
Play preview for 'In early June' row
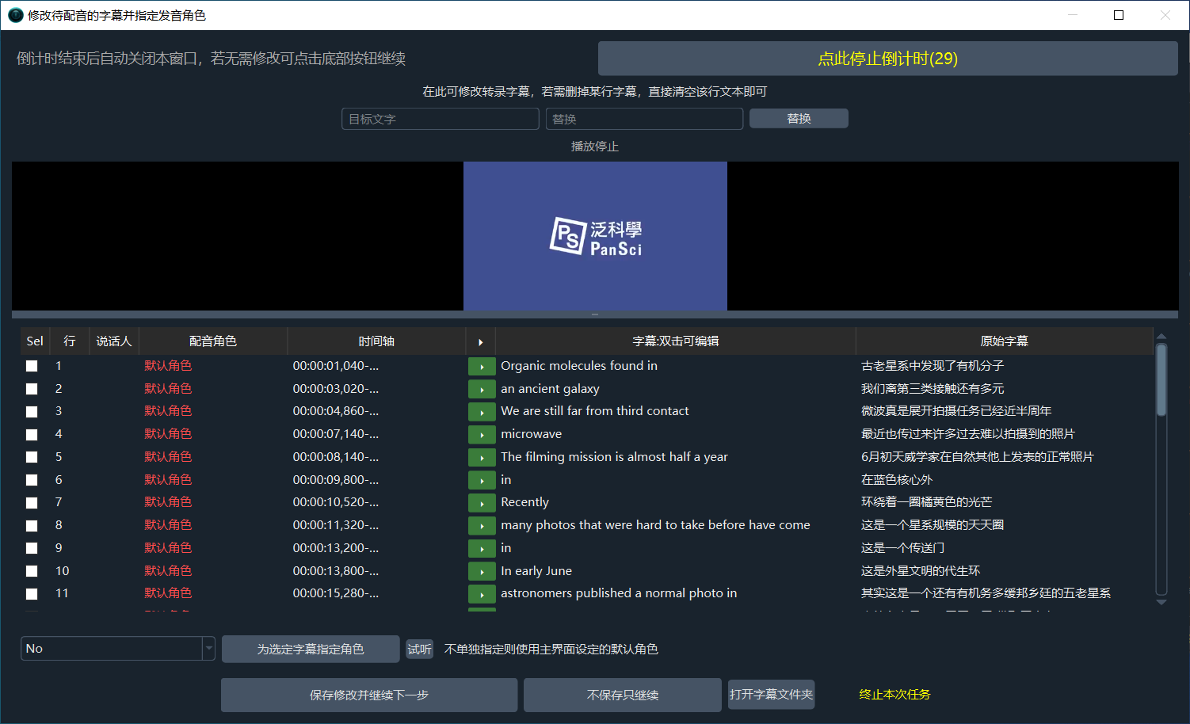point(482,571)
